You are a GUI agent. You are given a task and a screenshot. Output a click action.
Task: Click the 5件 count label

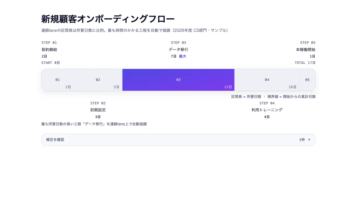pyautogui.click(x=302, y=140)
